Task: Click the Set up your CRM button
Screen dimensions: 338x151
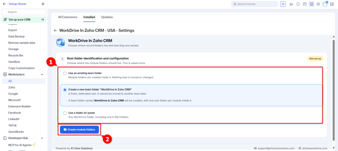Action: tap(24, 19)
